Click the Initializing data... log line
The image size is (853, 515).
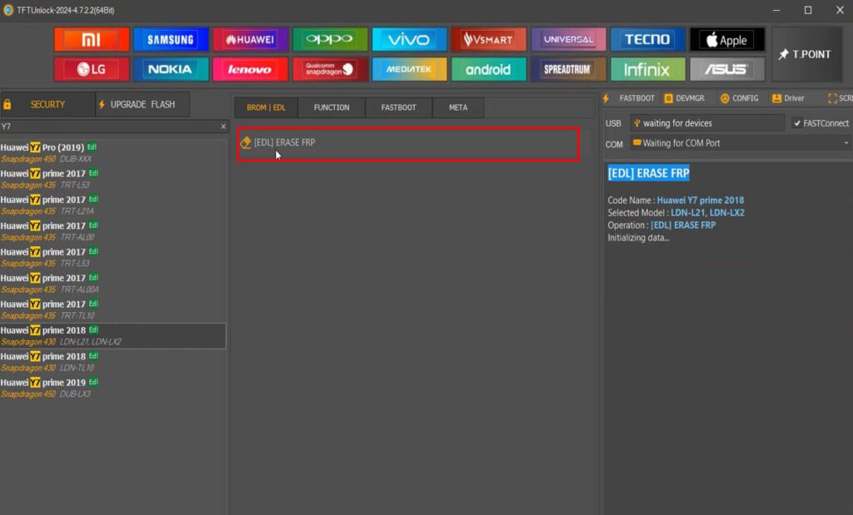pos(638,238)
